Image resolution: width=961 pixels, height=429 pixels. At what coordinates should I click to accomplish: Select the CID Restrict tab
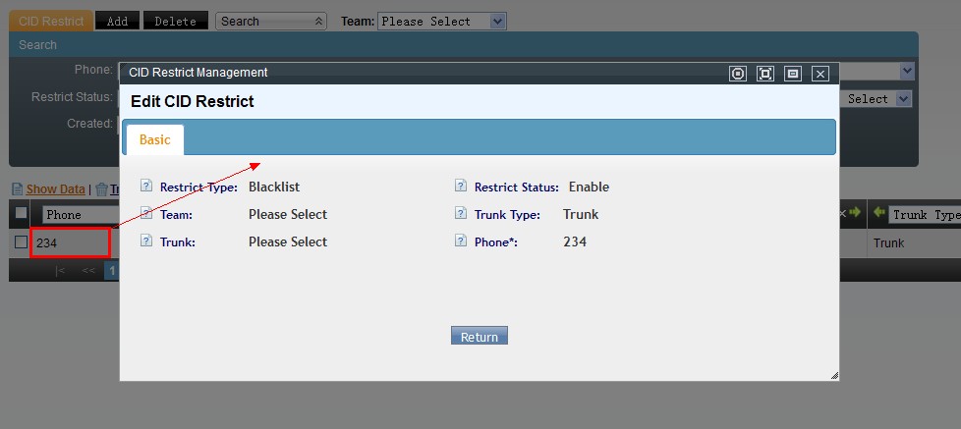click(x=51, y=21)
